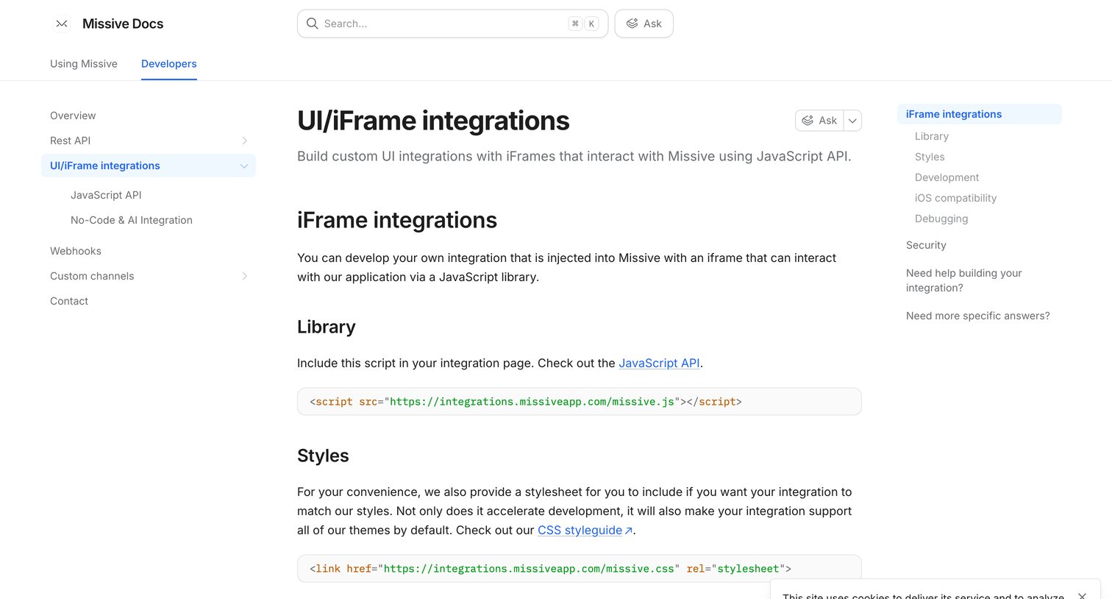Open the CSS styleguide external link
This screenshot has height=599, width=1112.
tap(585, 530)
